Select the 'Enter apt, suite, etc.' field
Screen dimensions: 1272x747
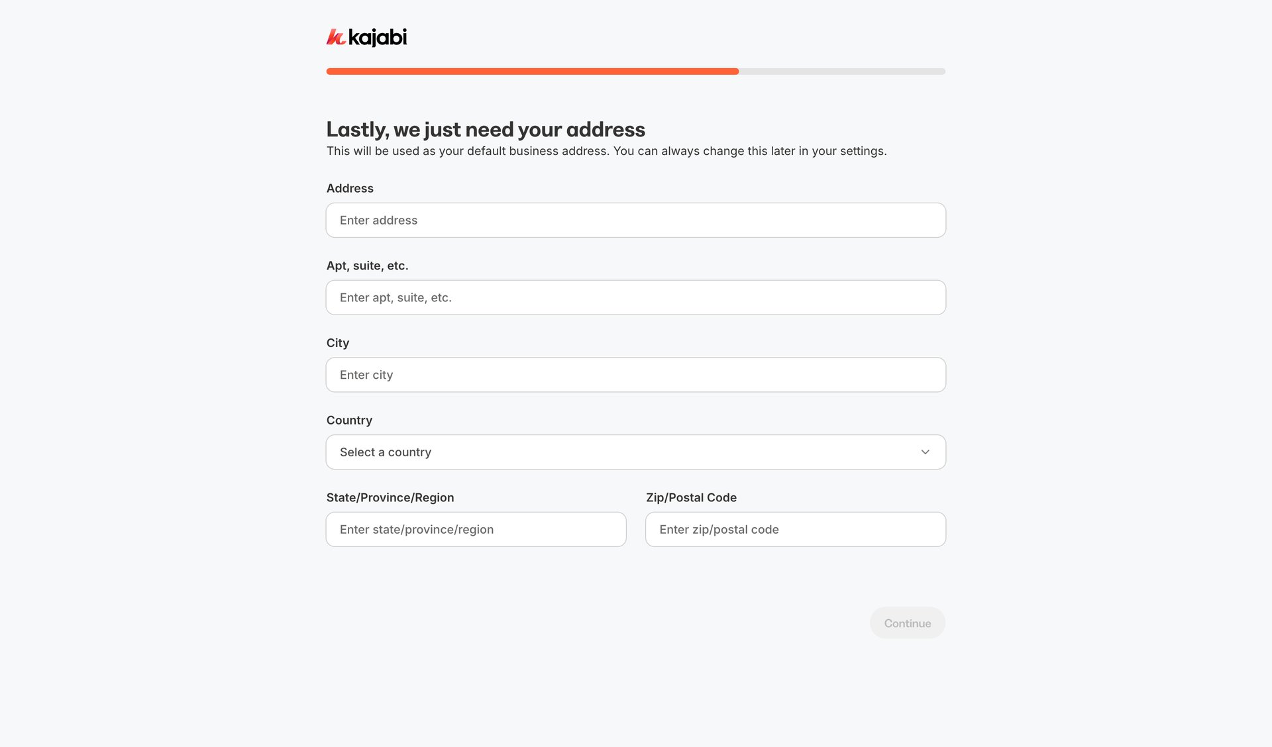(x=636, y=297)
